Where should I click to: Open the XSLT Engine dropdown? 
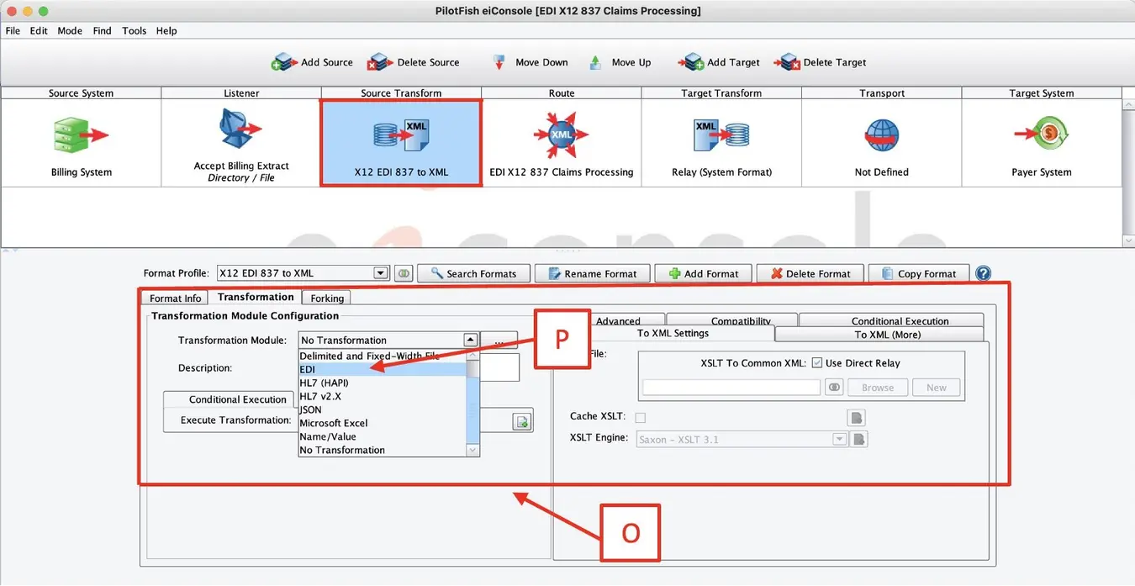click(x=839, y=439)
